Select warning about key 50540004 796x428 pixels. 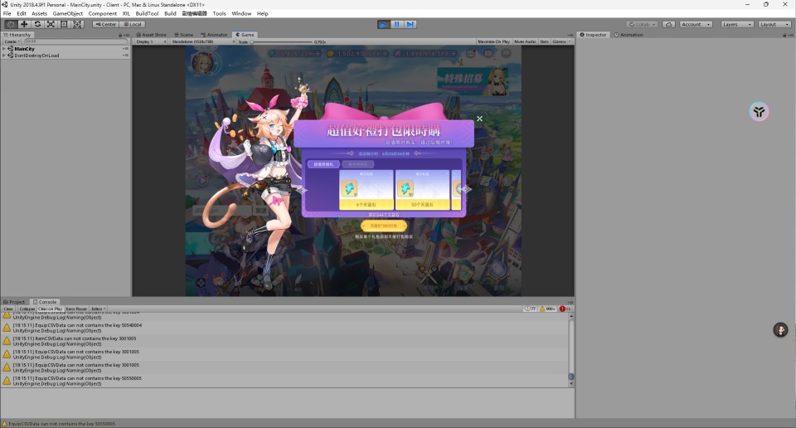(x=284, y=328)
